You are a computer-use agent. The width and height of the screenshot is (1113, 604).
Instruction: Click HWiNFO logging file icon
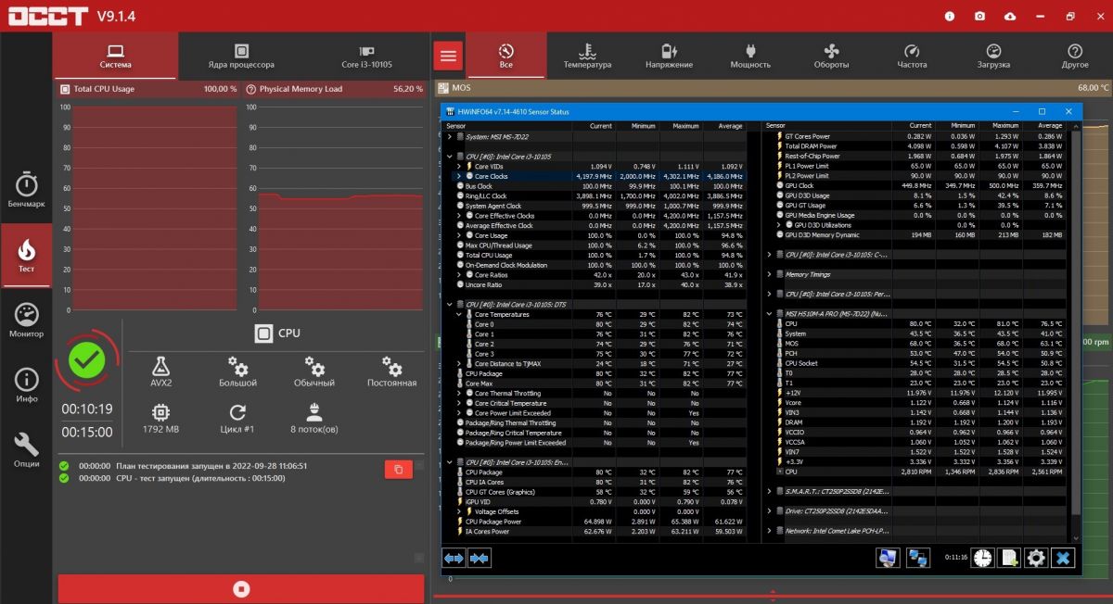pos(1010,558)
